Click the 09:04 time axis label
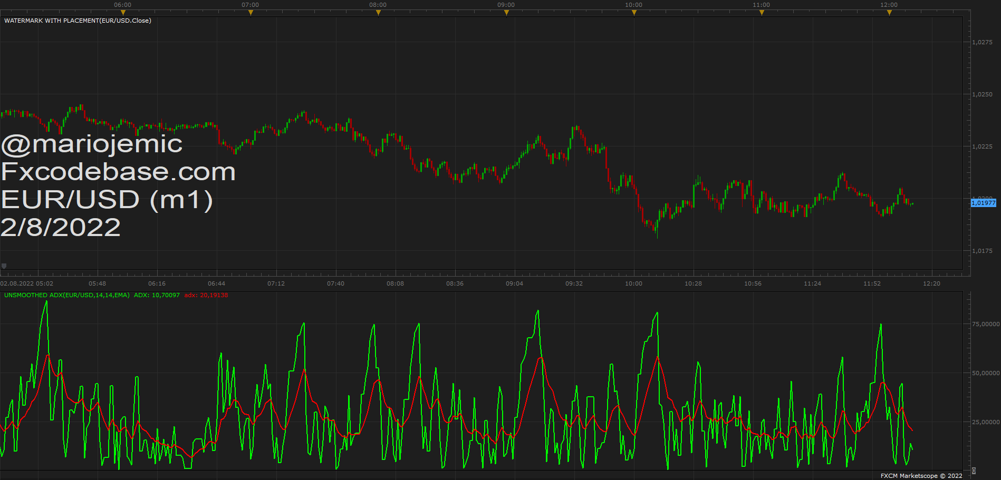 pyautogui.click(x=515, y=283)
